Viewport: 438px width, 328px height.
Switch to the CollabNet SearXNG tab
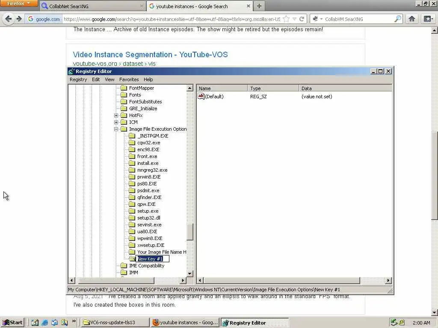pos(92,6)
